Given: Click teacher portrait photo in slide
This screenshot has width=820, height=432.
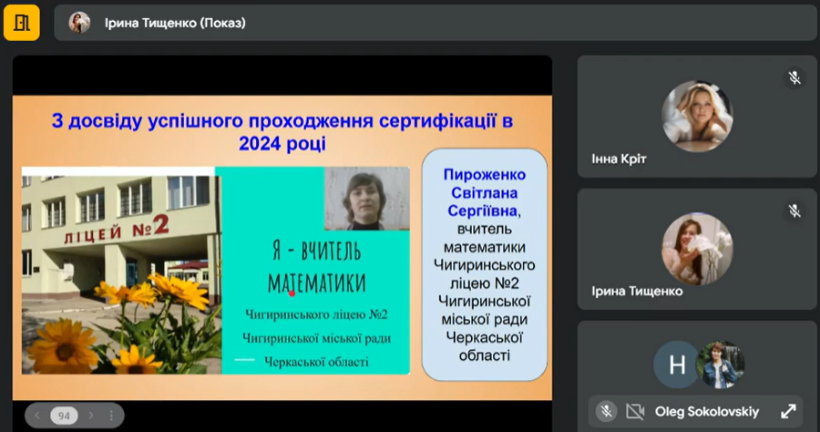Looking at the screenshot, I should pyautogui.click(x=366, y=199).
